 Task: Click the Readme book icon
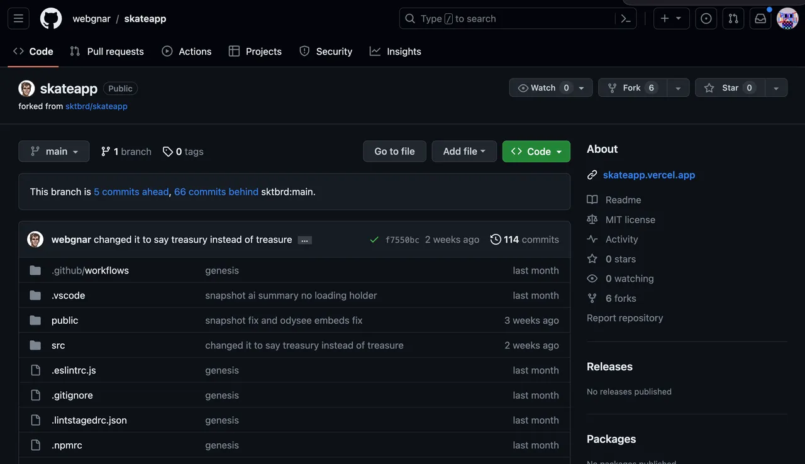coord(592,200)
